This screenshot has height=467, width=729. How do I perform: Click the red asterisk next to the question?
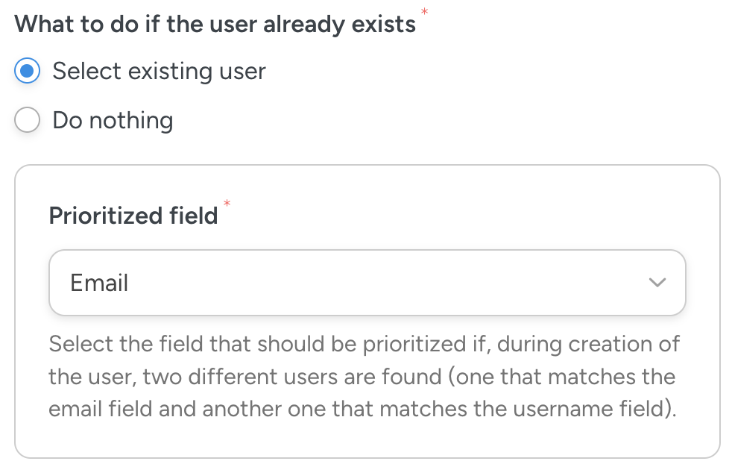coord(425,13)
